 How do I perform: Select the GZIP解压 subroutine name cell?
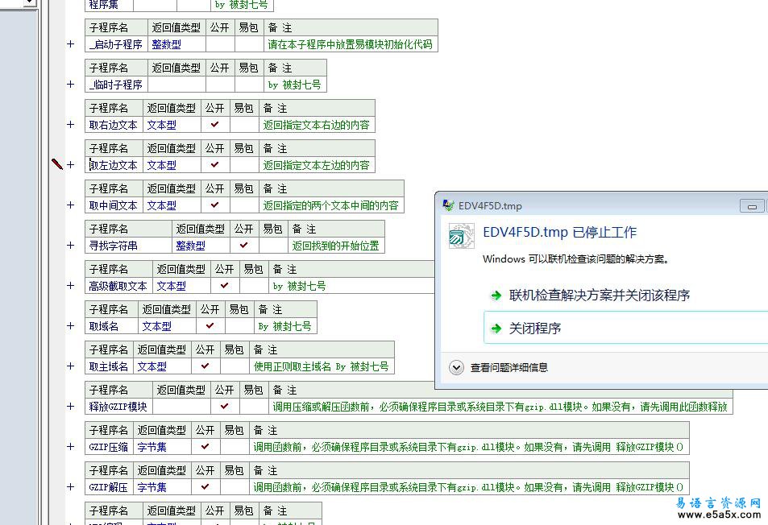pos(109,487)
